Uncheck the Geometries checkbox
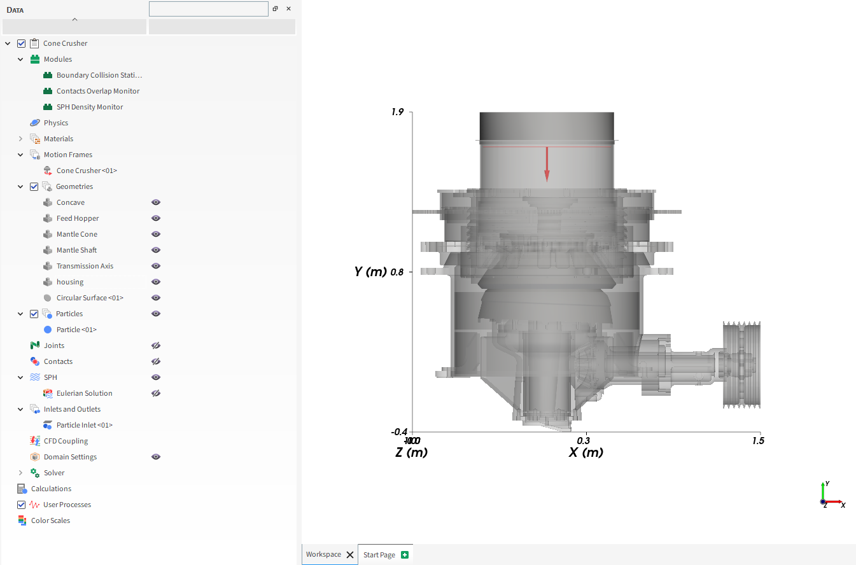856x565 pixels. point(34,186)
